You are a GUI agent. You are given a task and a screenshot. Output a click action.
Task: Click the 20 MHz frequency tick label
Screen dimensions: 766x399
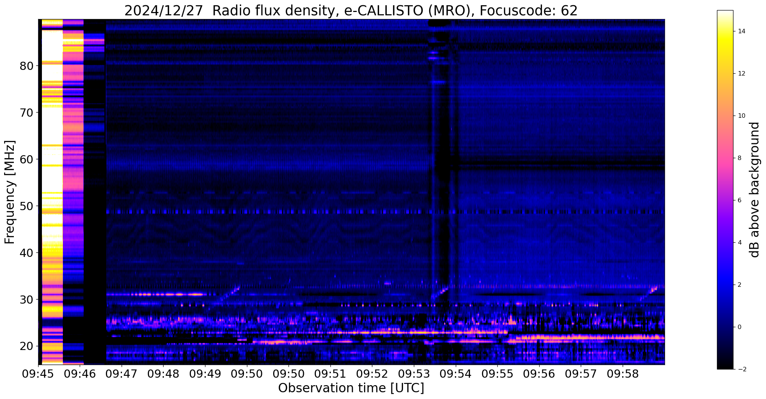[x=27, y=346]
